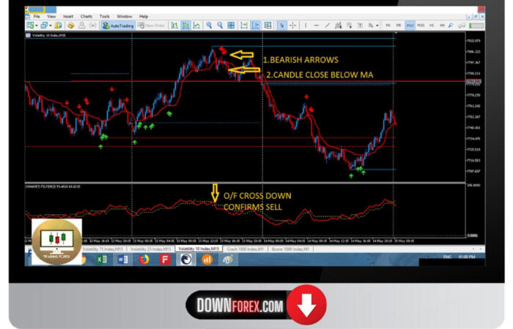513x329 pixels.
Task: Click the Trading Forex logo thumbnail
Action: (56, 242)
